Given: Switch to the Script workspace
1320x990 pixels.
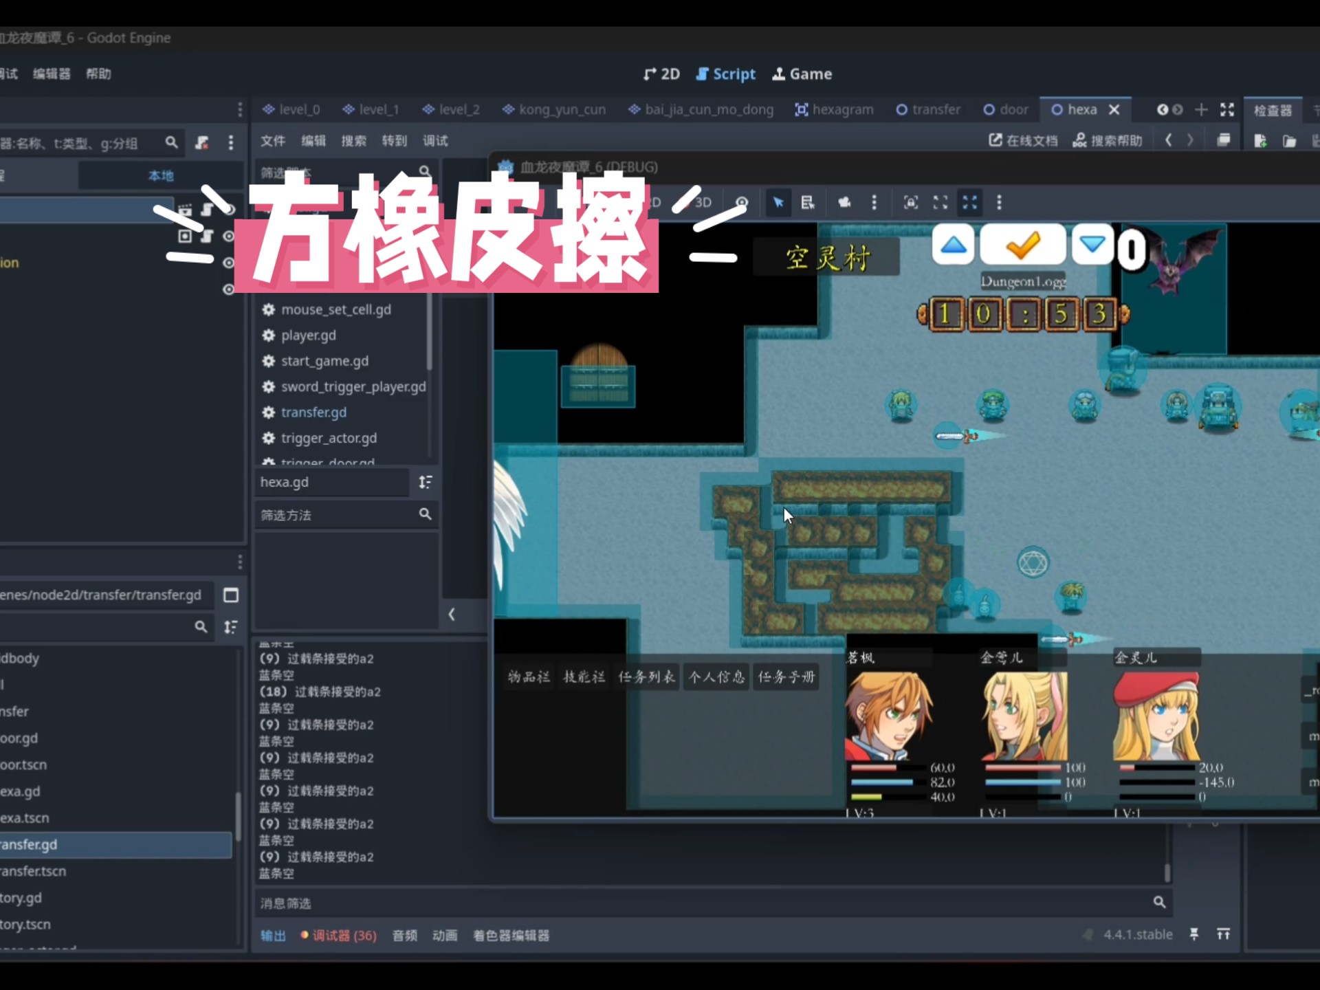Looking at the screenshot, I should [725, 74].
